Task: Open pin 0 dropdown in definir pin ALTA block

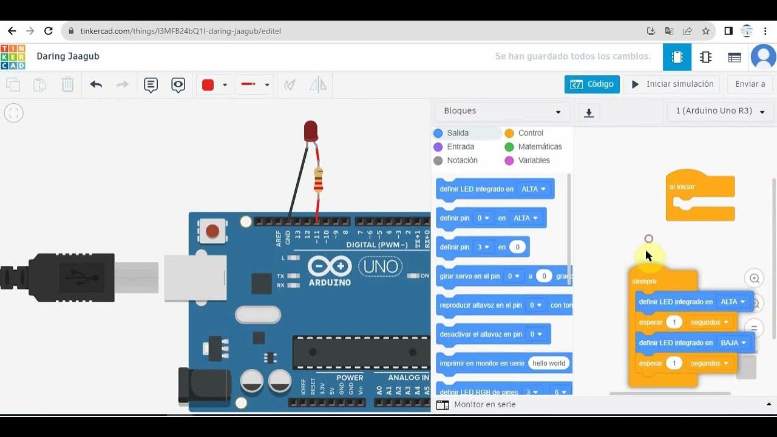Action: [483, 218]
